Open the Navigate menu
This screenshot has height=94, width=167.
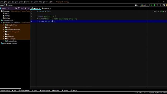point(15,2)
